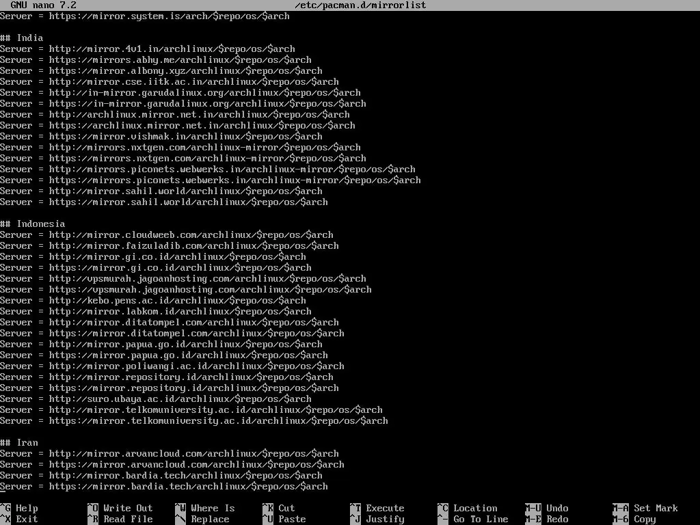Click the https mirror.sahil.world line
Screen dimensions: 700x525
(x=164, y=202)
